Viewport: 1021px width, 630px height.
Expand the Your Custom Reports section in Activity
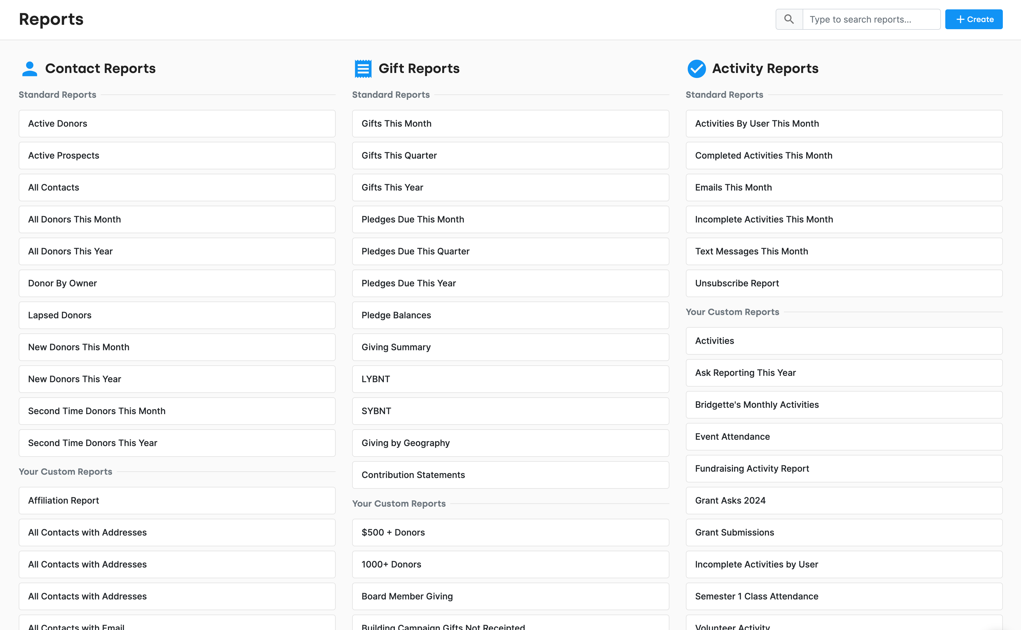(732, 312)
